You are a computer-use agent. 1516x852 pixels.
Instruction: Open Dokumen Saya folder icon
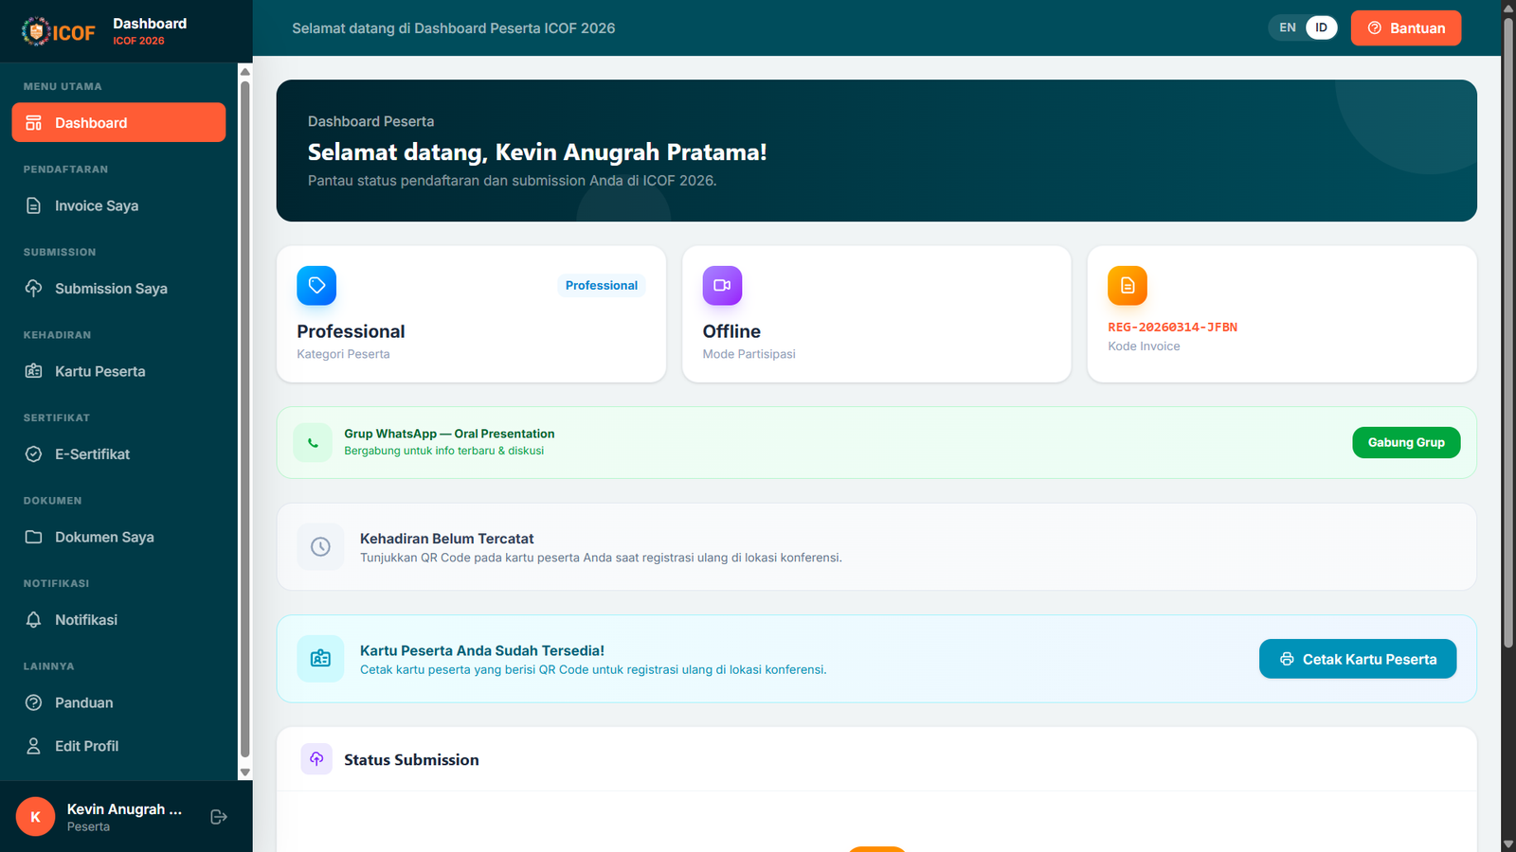(x=34, y=537)
